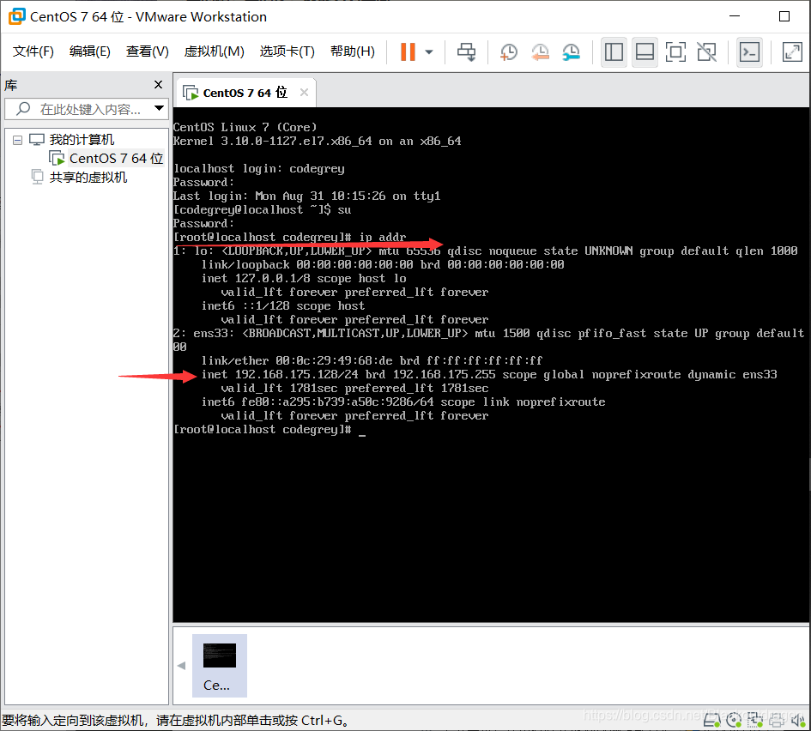Click the sound card status icon
The height and width of the screenshot is (731, 811).
point(798,720)
